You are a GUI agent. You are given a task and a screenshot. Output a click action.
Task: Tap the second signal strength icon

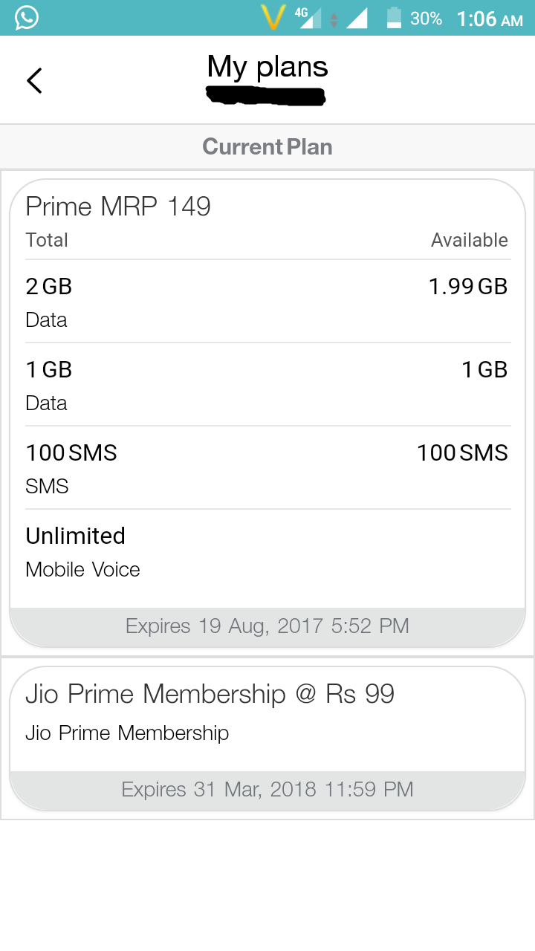click(x=357, y=18)
